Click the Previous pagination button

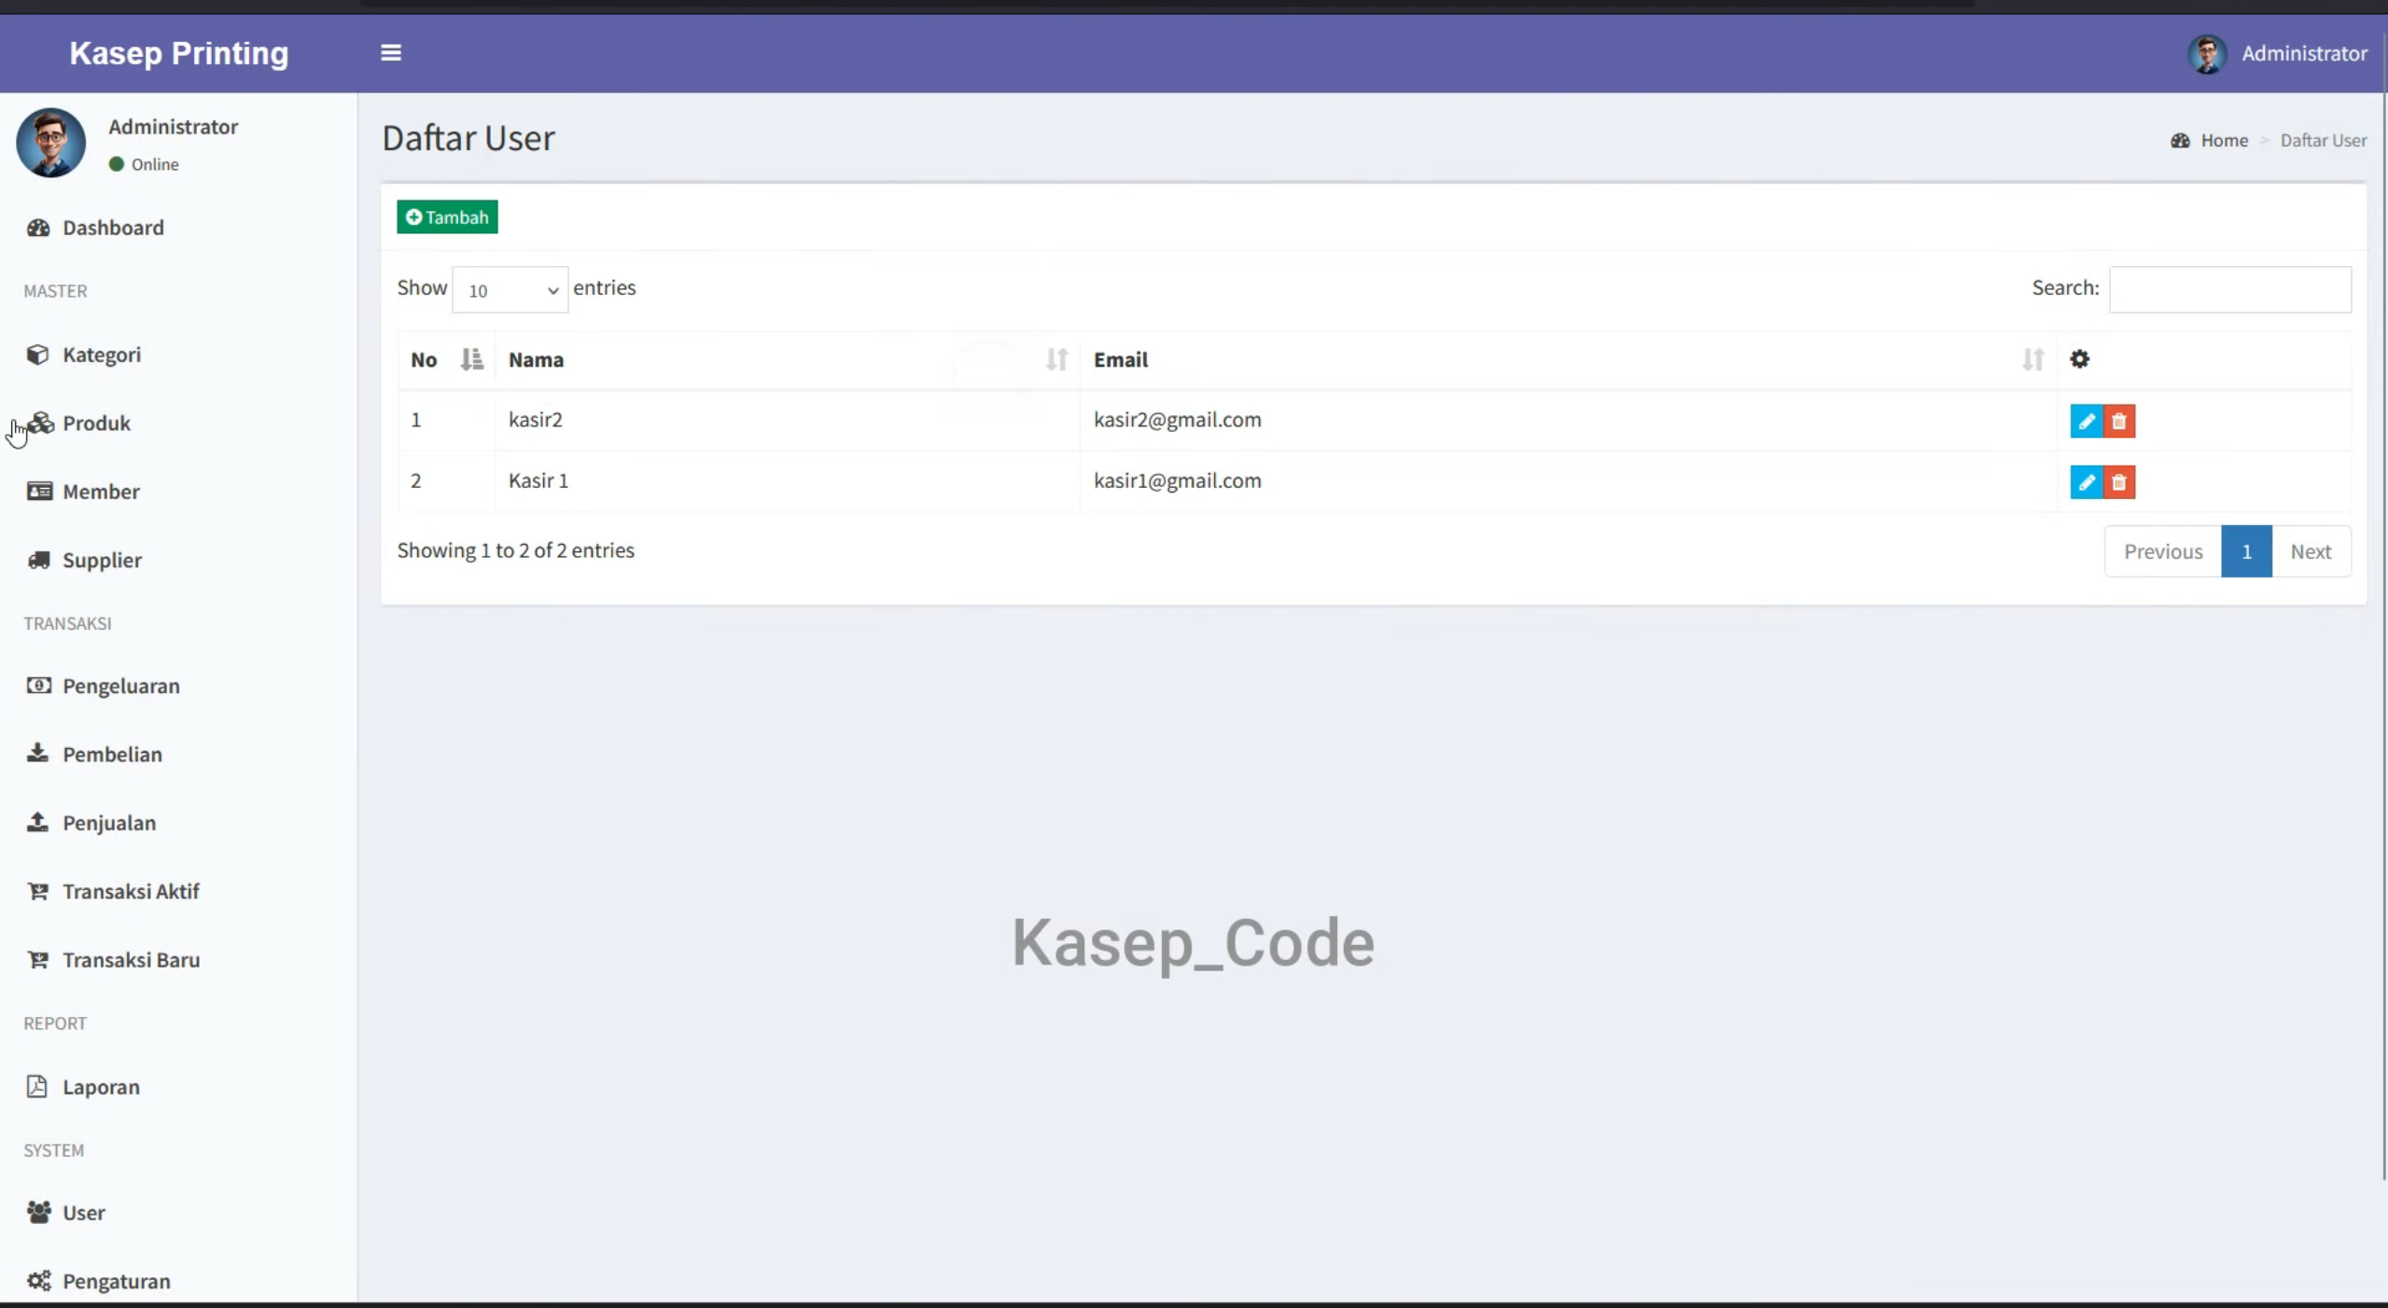point(2162,551)
